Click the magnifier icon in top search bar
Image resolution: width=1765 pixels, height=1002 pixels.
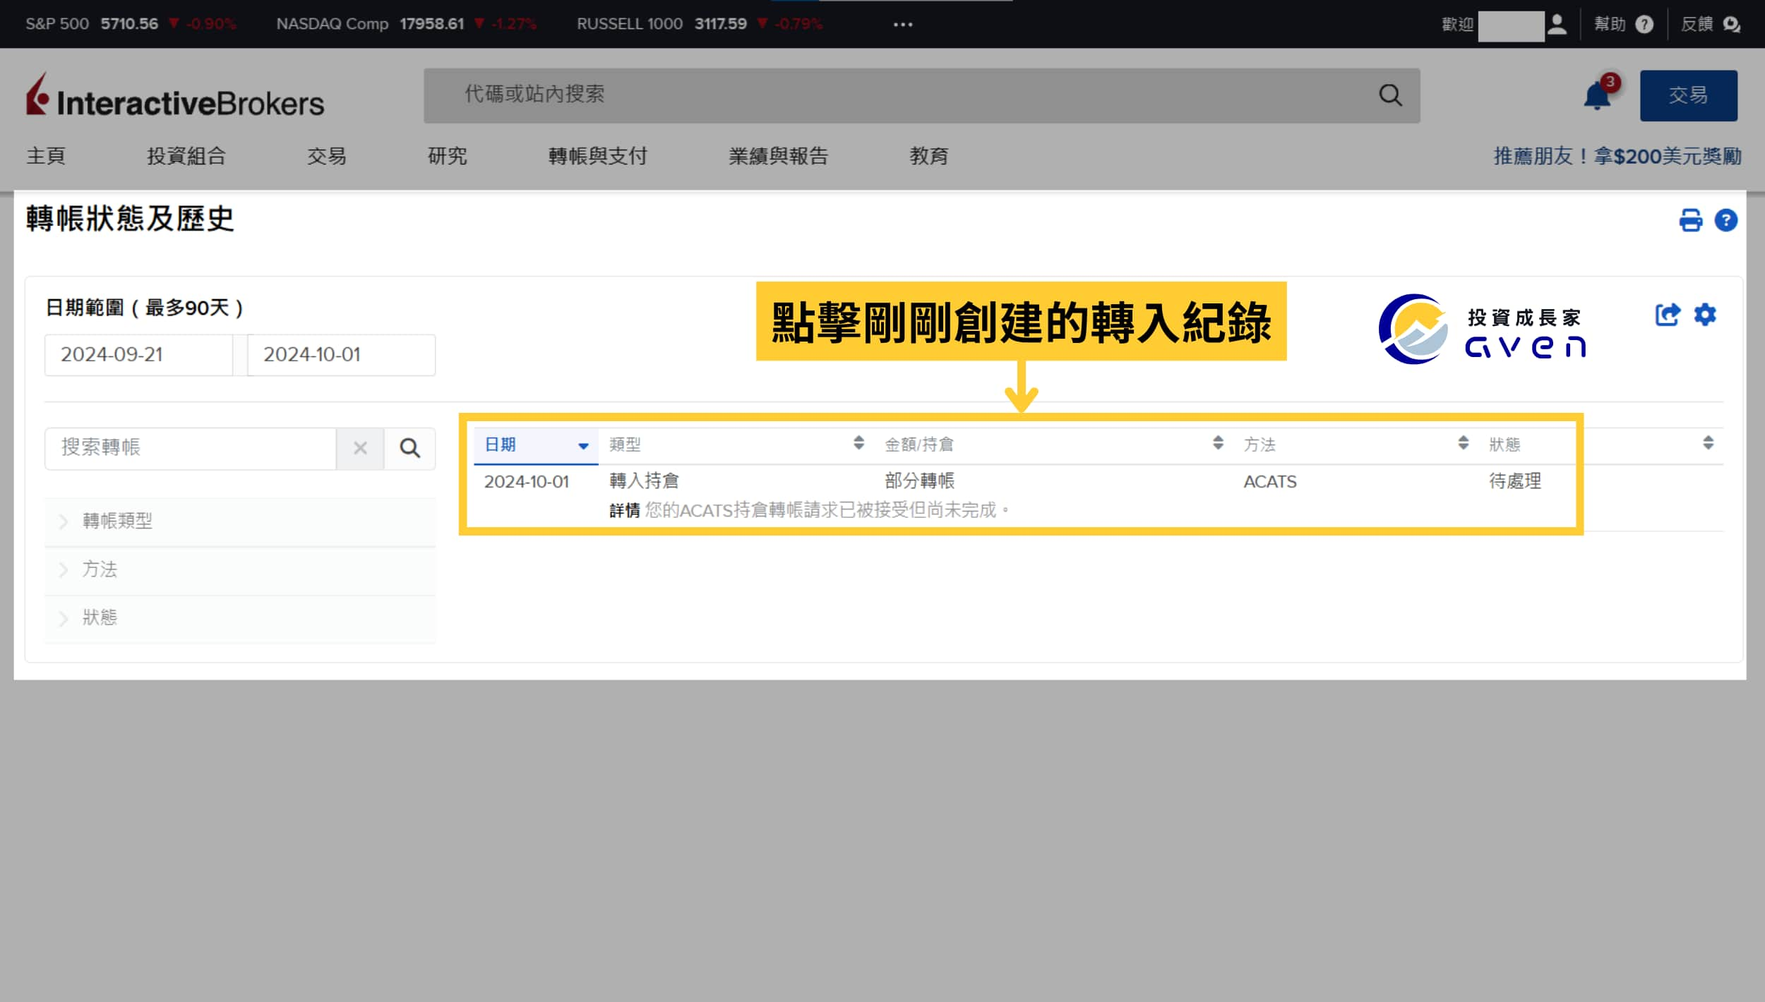pos(1390,95)
